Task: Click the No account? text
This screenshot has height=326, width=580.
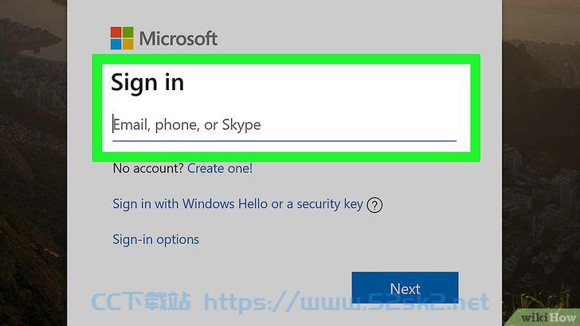Action: [148, 168]
